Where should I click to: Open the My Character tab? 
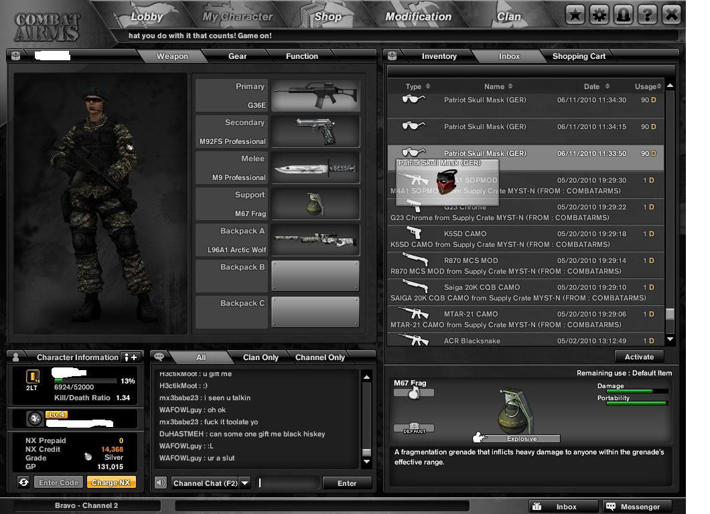click(x=237, y=17)
